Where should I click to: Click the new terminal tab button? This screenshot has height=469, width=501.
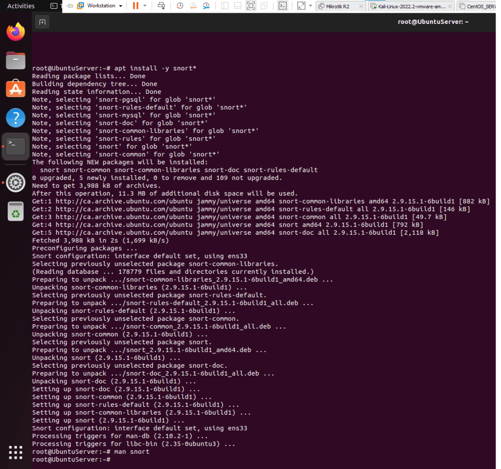(42, 22)
